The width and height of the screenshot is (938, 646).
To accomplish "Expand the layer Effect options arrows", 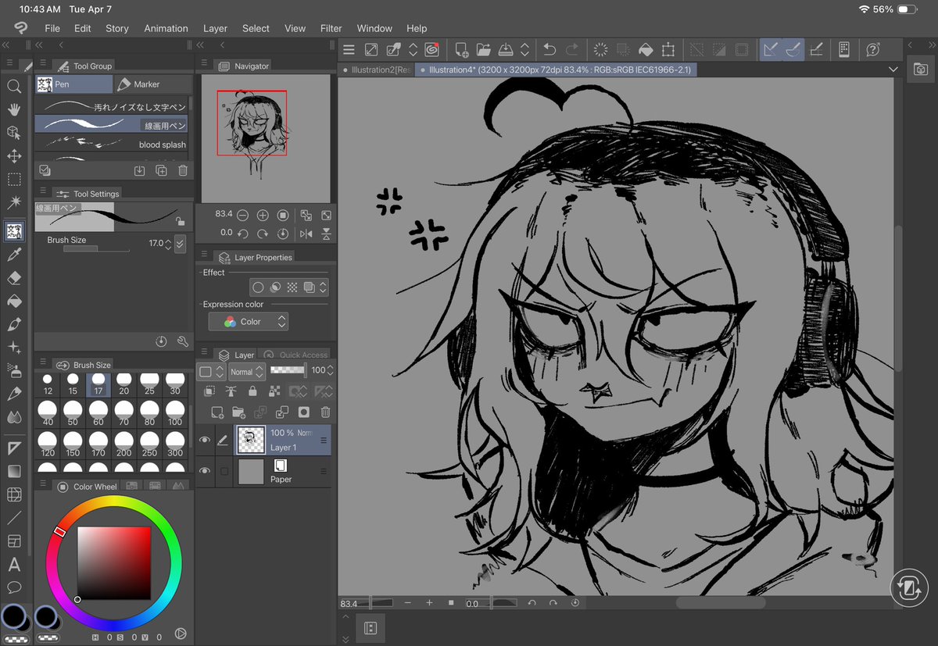I will (x=323, y=287).
